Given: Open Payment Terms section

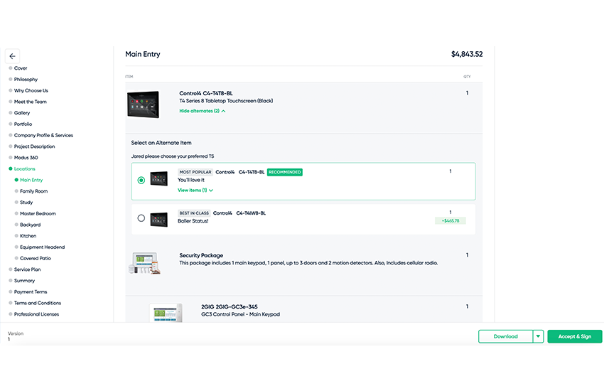Looking at the screenshot, I should [x=31, y=291].
